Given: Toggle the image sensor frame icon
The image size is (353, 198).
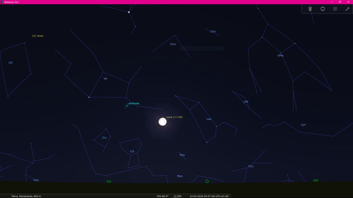Looking at the screenshot, I should click(323, 9).
